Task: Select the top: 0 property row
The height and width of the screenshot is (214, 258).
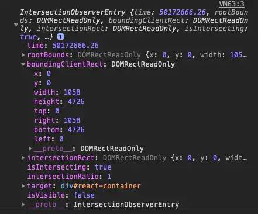Action: click(x=47, y=111)
